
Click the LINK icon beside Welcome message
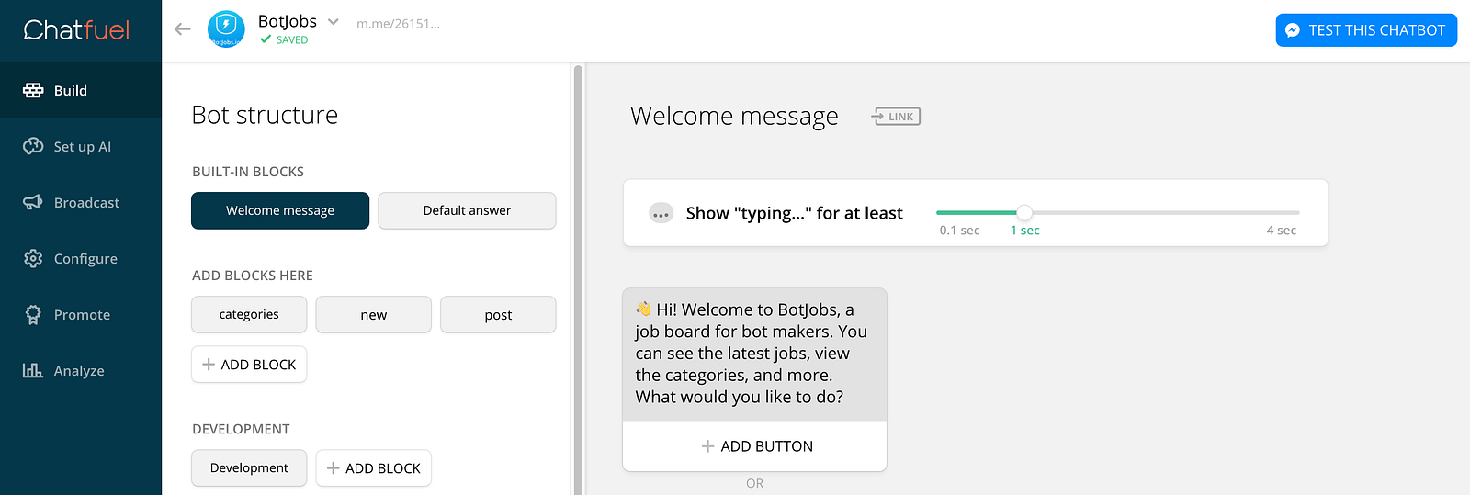896,117
